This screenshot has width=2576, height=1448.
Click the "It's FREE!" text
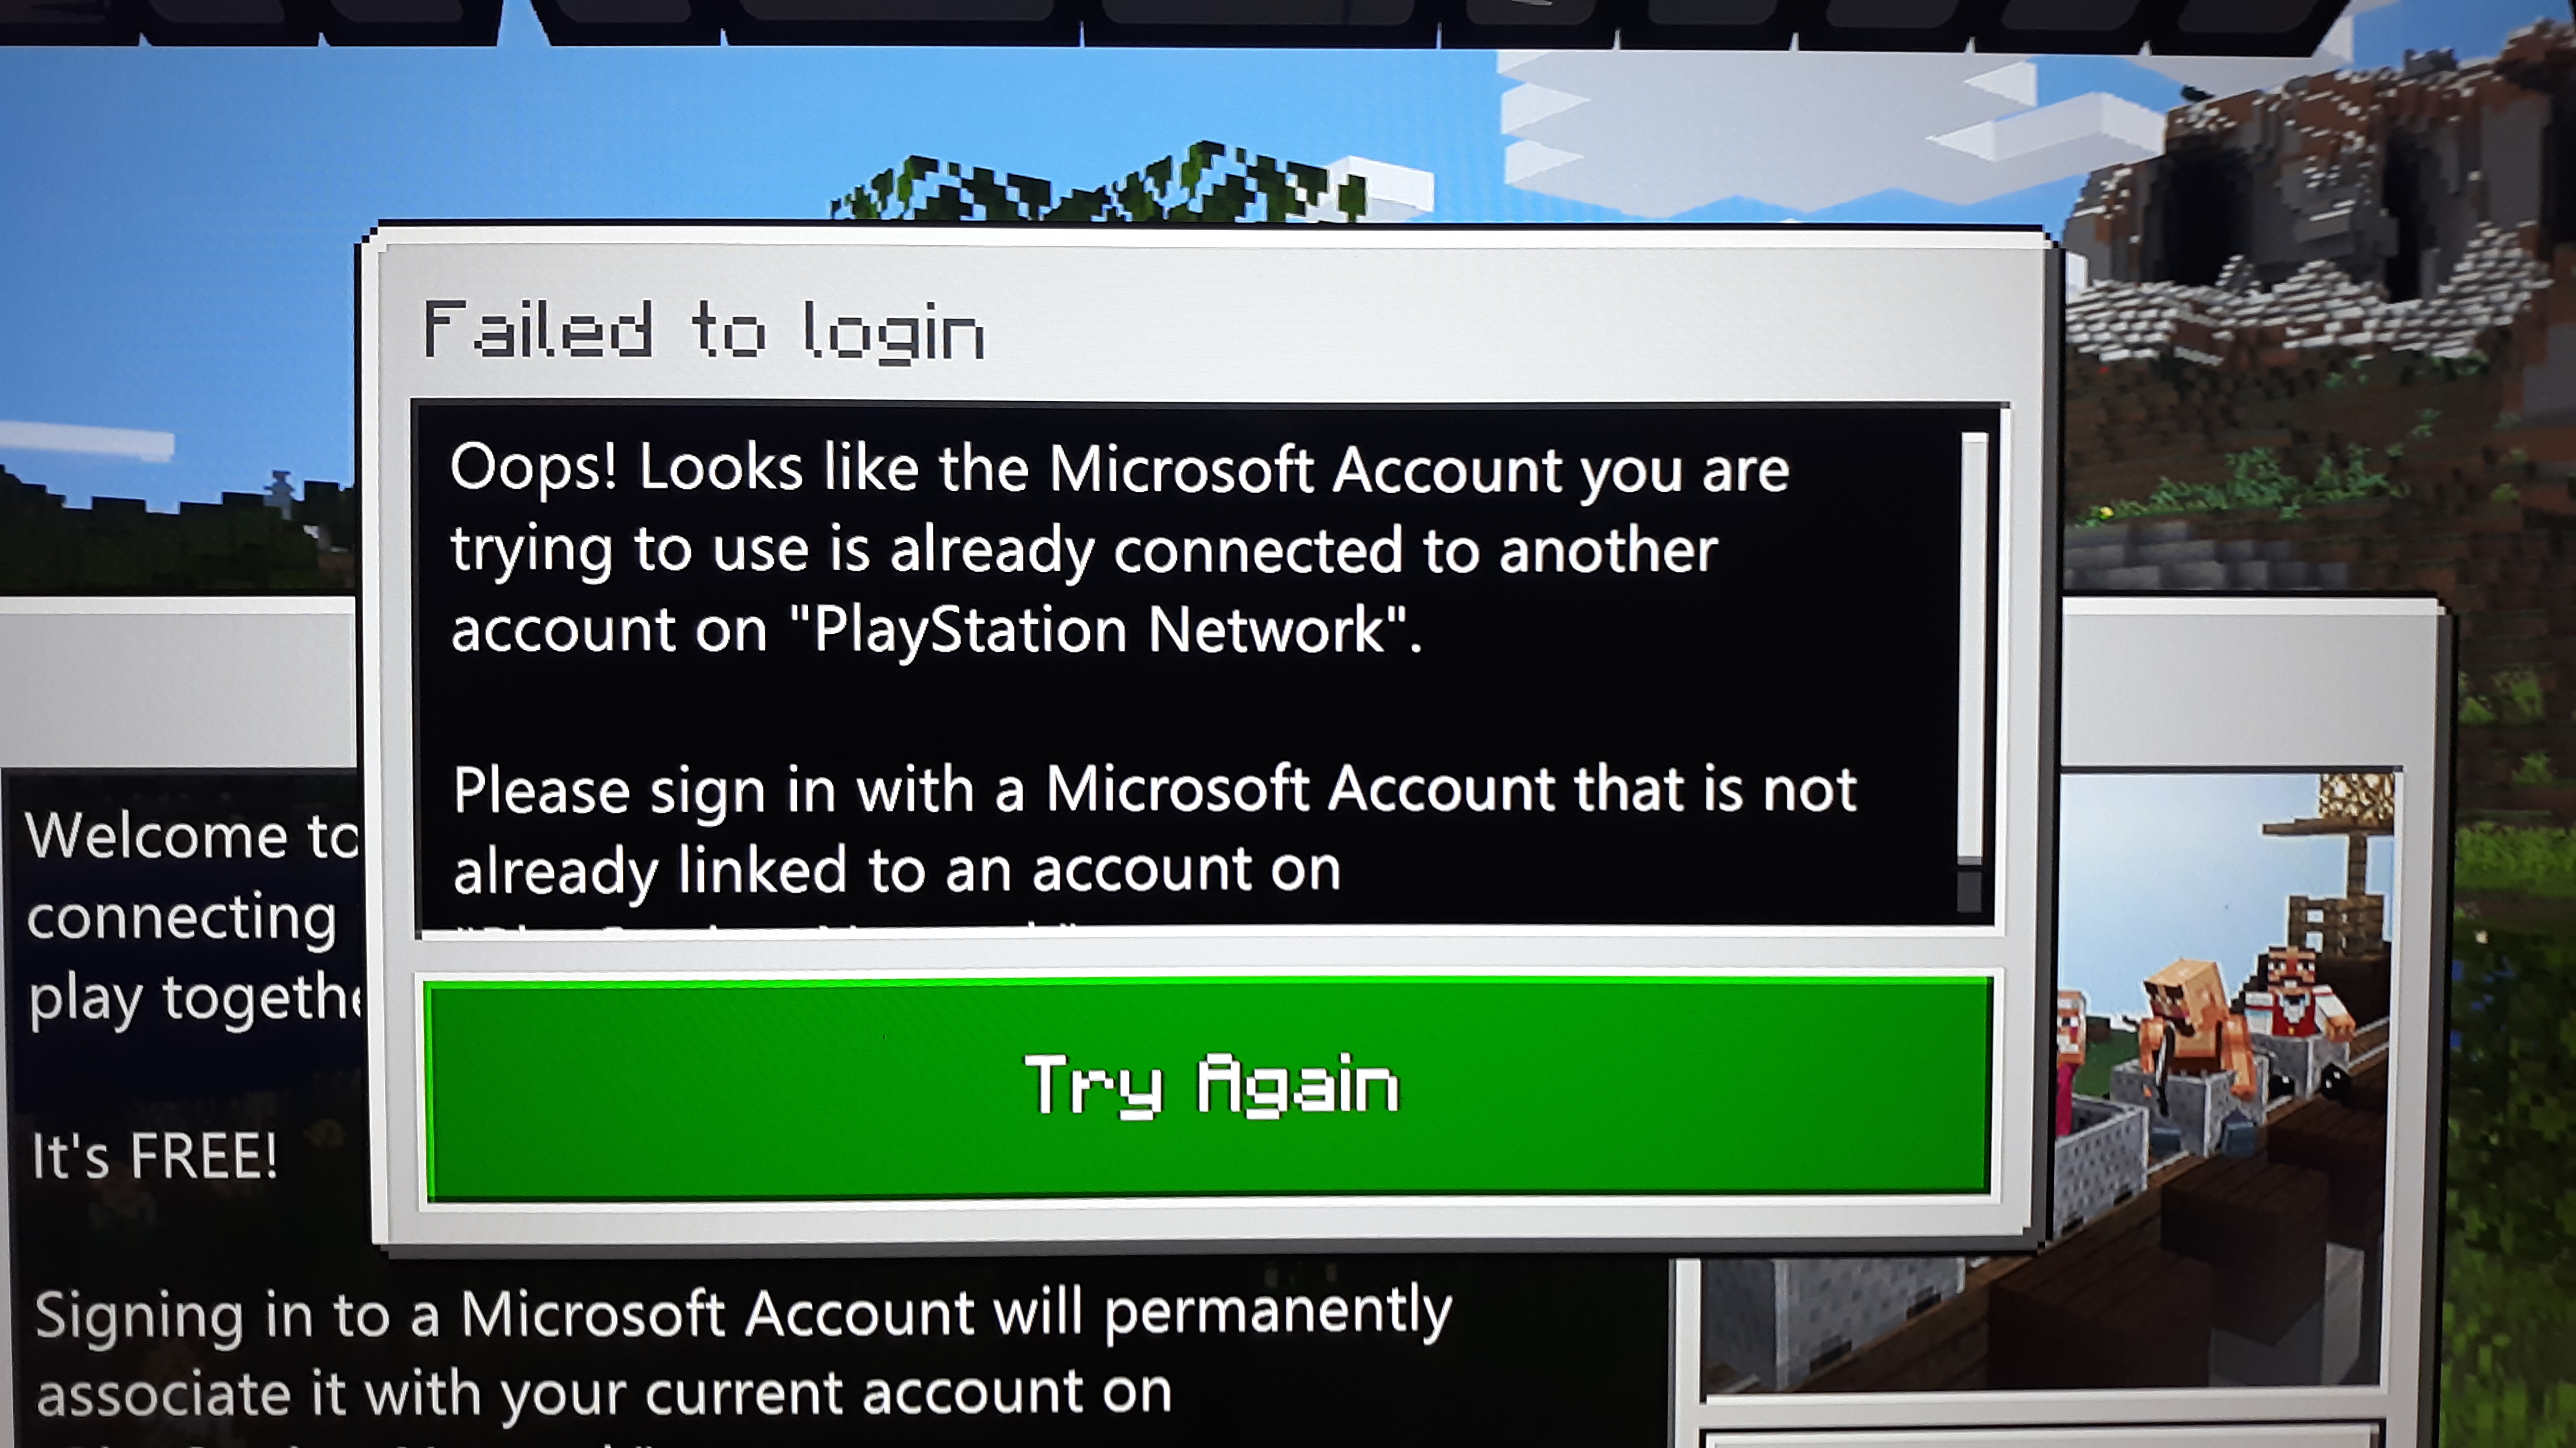pos(154,1157)
